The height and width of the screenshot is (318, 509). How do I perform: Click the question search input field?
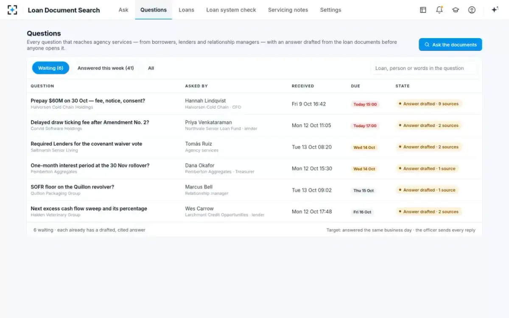click(x=424, y=68)
